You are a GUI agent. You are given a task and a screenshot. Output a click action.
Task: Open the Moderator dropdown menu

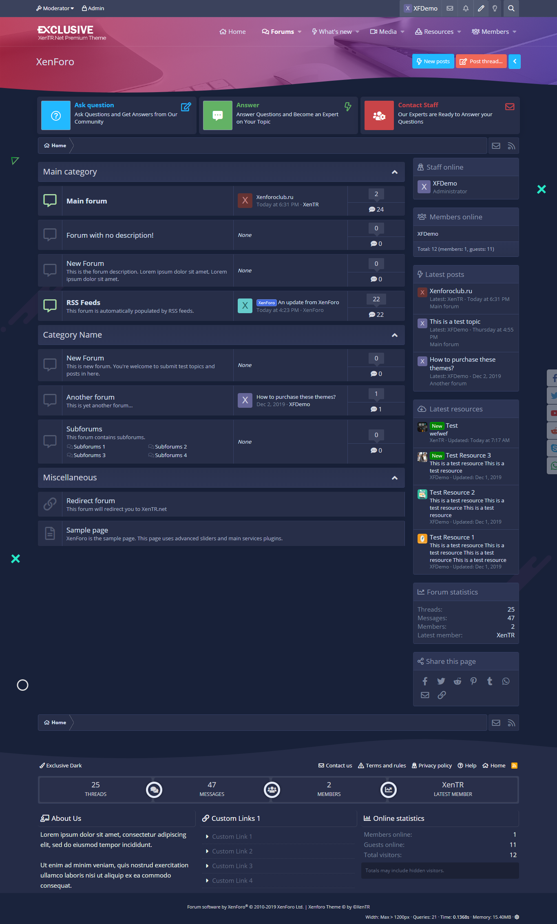click(x=55, y=8)
